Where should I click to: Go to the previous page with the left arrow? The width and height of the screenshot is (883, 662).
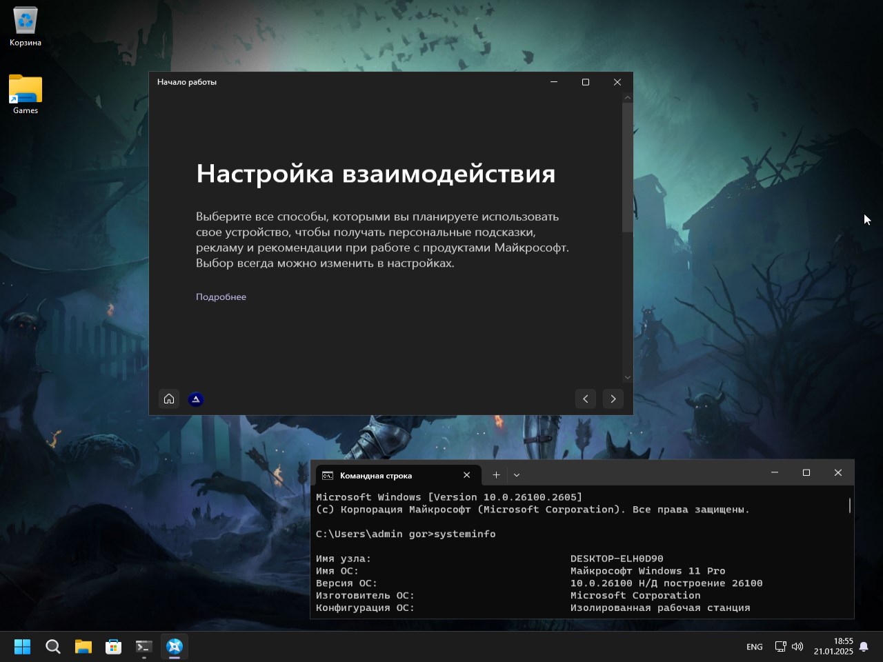(x=586, y=399)
